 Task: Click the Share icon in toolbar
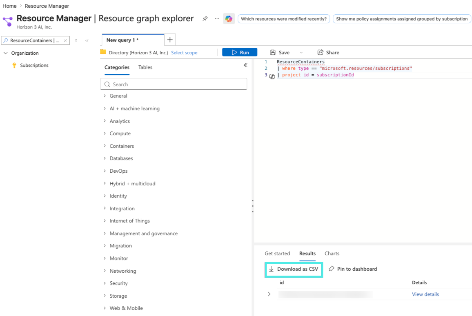(x=320, y=52)
